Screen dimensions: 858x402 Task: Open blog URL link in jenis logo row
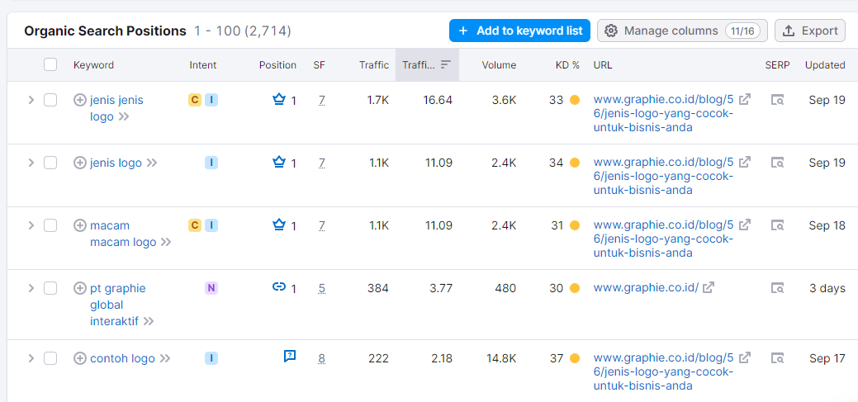click(664, 176)
